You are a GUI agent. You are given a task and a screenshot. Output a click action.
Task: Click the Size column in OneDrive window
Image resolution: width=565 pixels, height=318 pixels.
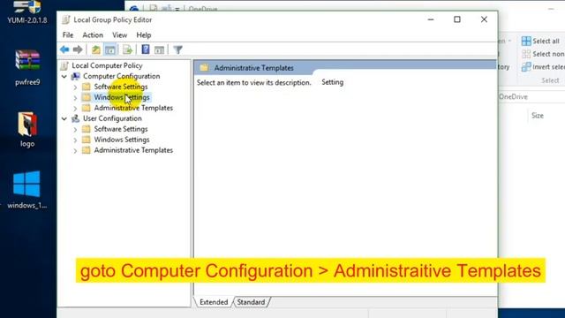pyautogui.click(x=538, y=116)
